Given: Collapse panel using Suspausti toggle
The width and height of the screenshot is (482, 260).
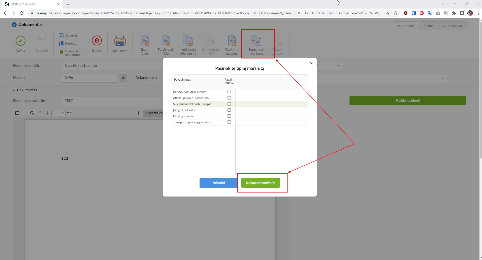Looking at the screenshot, I should [x=453, y=26].
